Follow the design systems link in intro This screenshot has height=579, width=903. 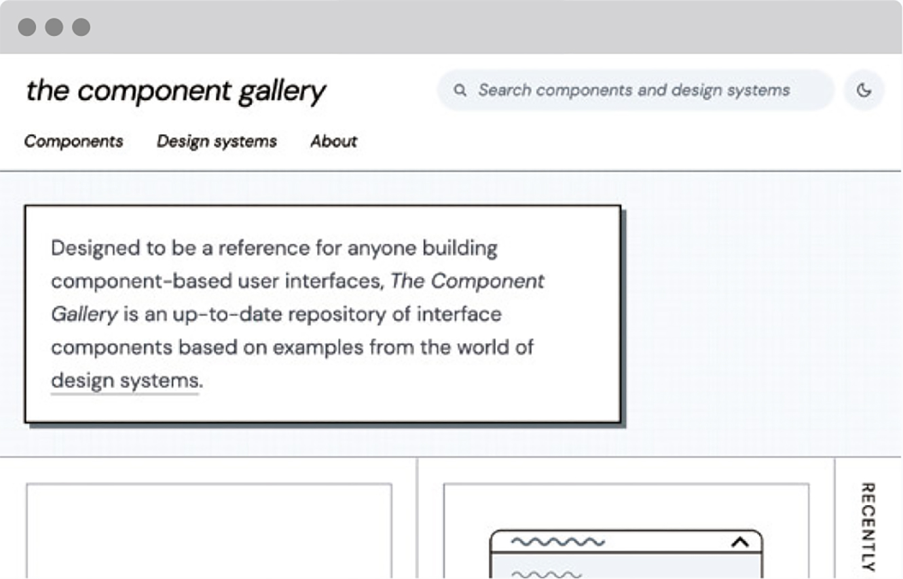126,381
